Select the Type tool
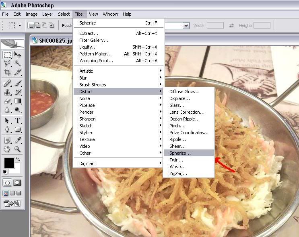 [x=18, y=121]
